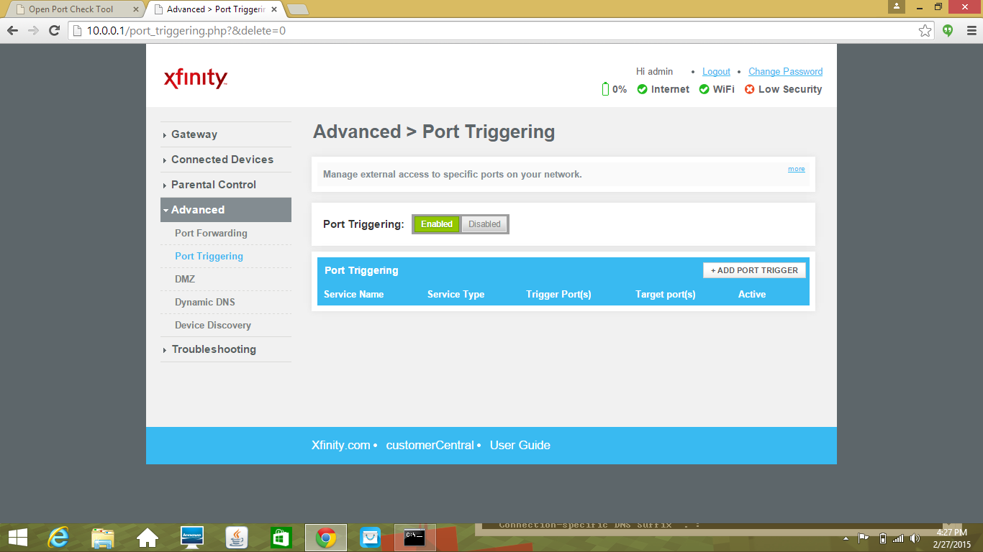Screen dimensions: 983x552
Task: Click the red Low Security warning icon
Action: pyautogui.click(x=748, y=89)
